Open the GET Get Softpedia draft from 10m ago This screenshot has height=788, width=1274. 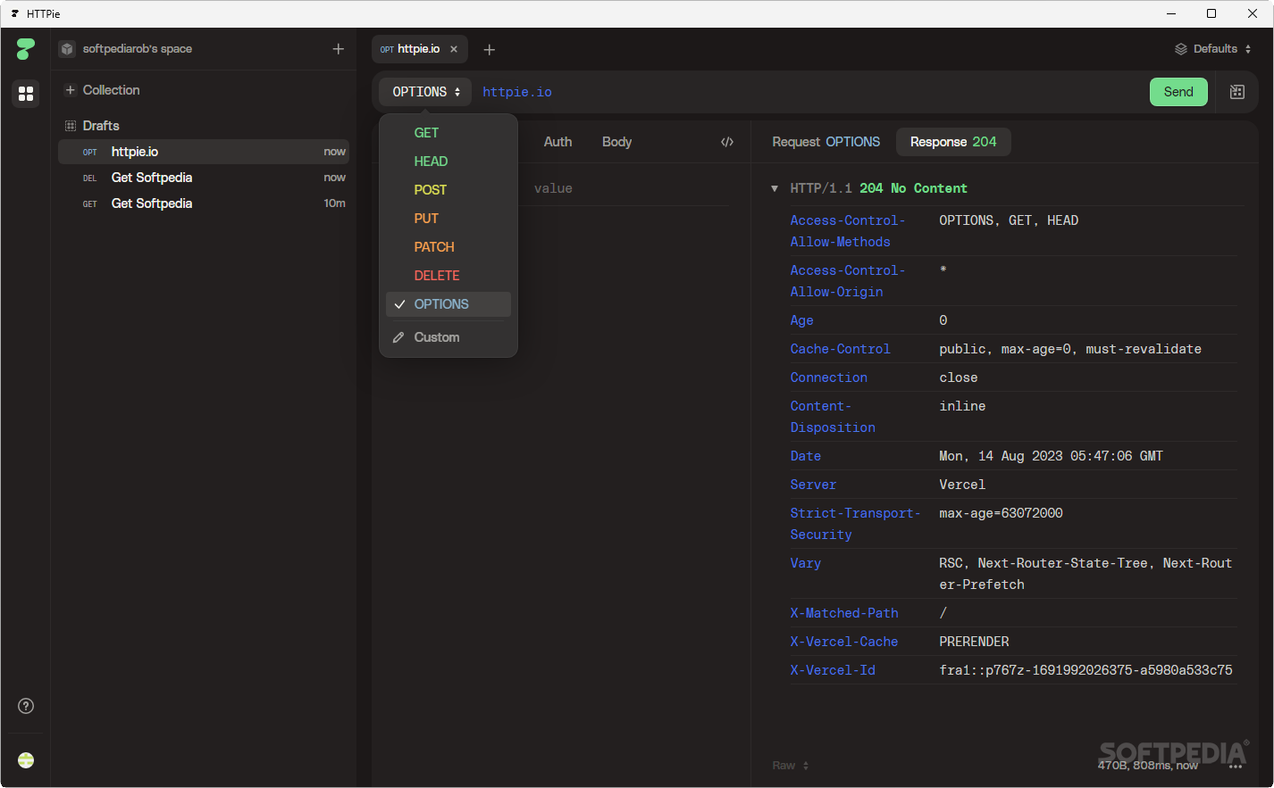[x=204, y=203]
